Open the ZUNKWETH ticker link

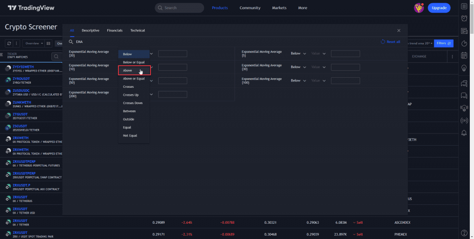point(22,102)
